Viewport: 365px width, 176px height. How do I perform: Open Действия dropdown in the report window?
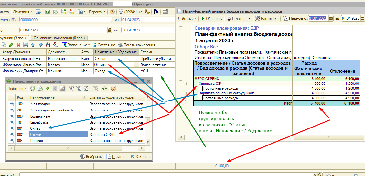(x=187, y=18)
